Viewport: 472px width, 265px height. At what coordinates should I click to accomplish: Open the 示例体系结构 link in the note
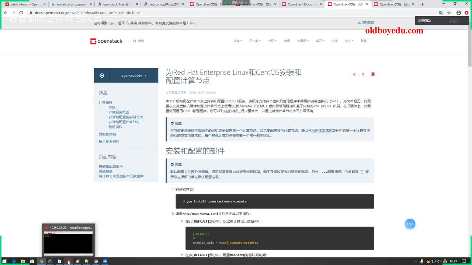click(x=322, y=130)
